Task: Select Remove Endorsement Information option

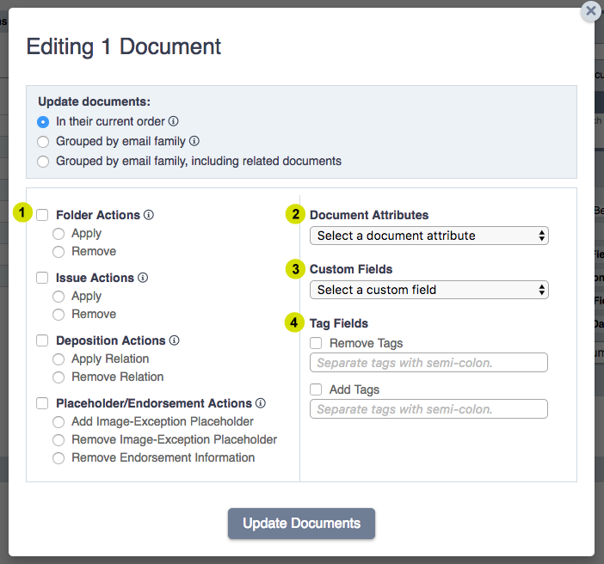Action: 59,458
